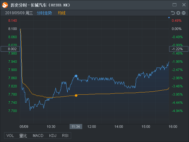The height and width of the screenshot is (142, 189).
Task: Click the small blue diamond marker
Action: point(169,18)
